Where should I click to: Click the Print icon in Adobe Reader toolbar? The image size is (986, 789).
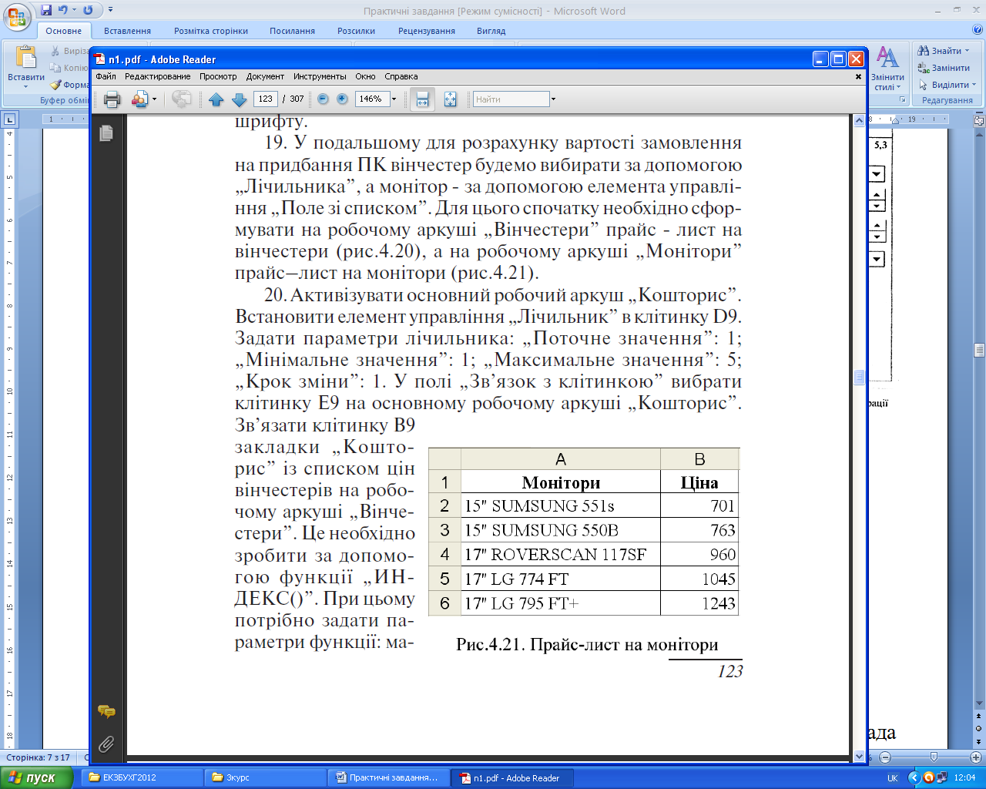point(112,99)
